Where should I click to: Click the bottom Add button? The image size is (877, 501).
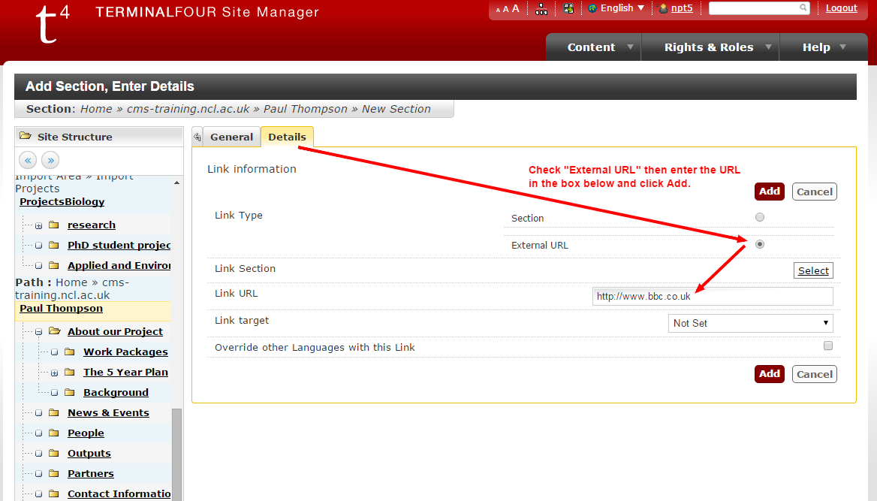(769, 374)
